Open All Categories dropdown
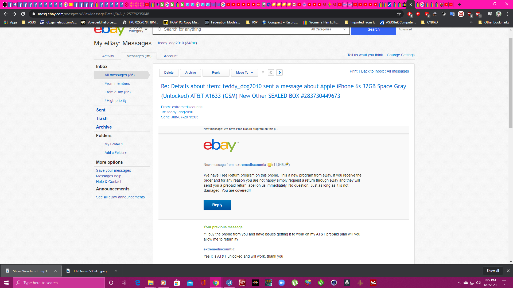513x288 pixels. point(328,29)
